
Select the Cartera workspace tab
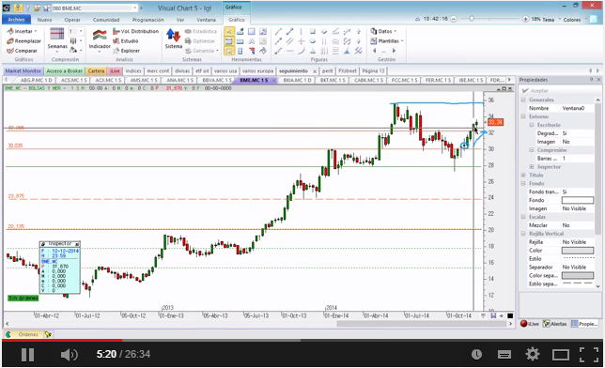[x=96, y=71]
